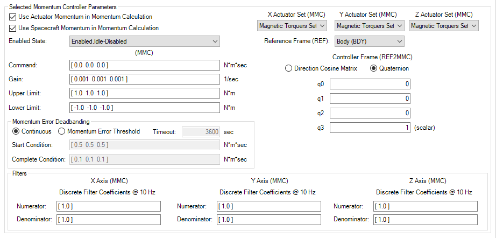Viewport: 496px width, 238px height.
Task: Click the X Axis Numerator field
Action: click(108, 206)
